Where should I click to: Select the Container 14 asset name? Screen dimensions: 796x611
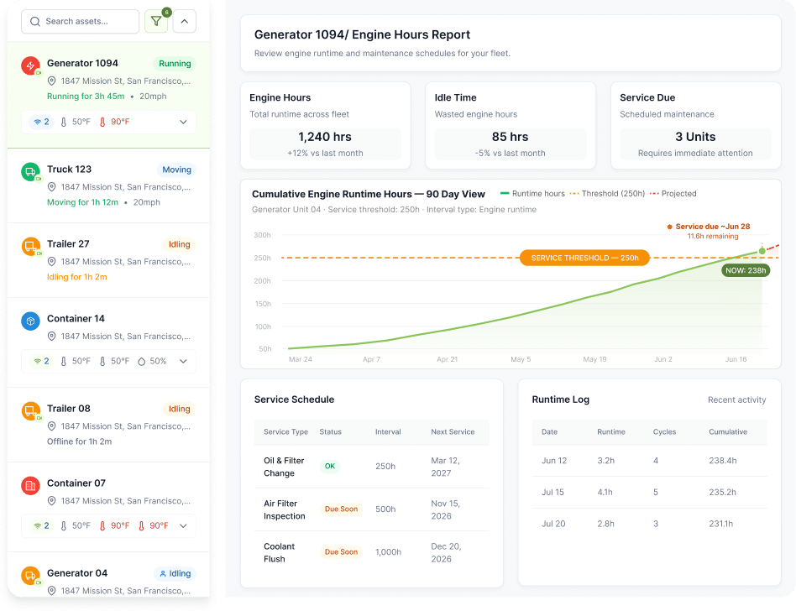[x=76, y=318]
